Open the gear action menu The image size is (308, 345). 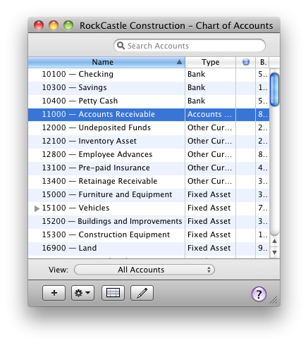pos(82,293)
